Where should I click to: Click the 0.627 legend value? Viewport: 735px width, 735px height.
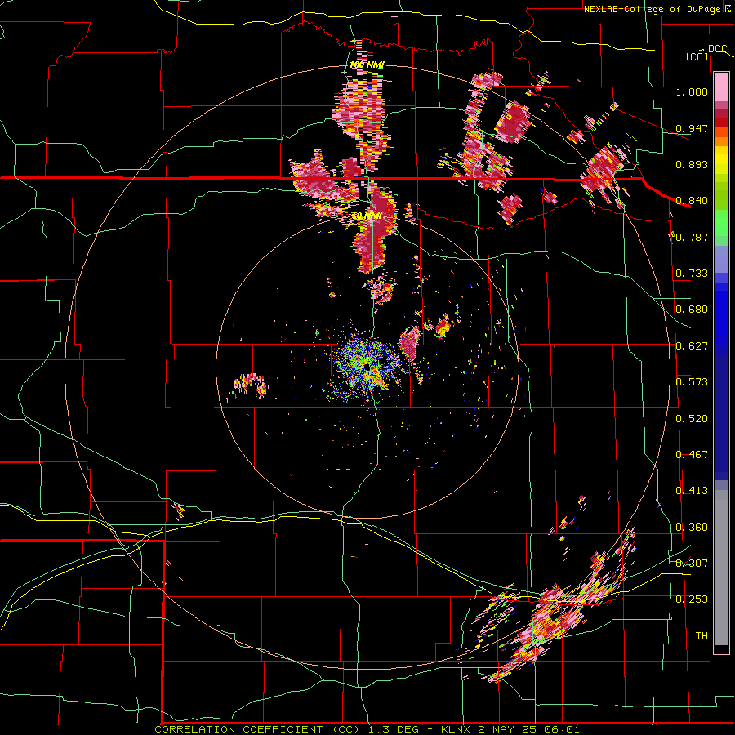692,346
